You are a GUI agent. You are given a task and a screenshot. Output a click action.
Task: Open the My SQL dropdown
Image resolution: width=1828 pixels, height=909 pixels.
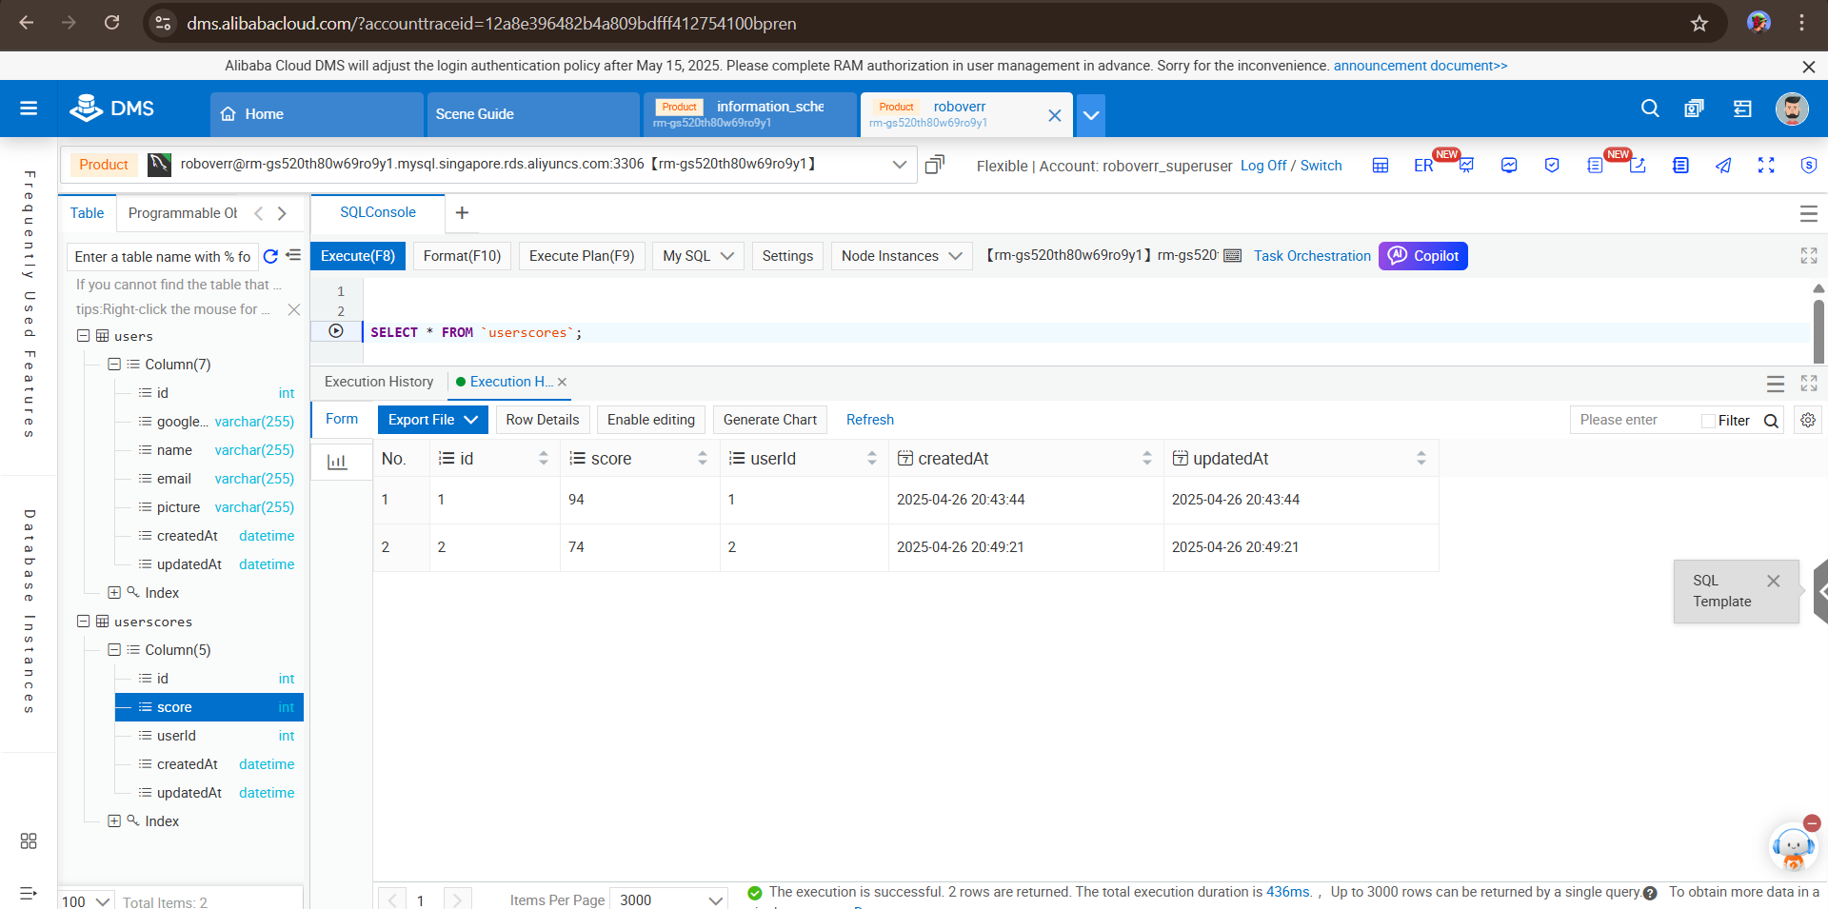pyautogui.click(x=698, y=256)
